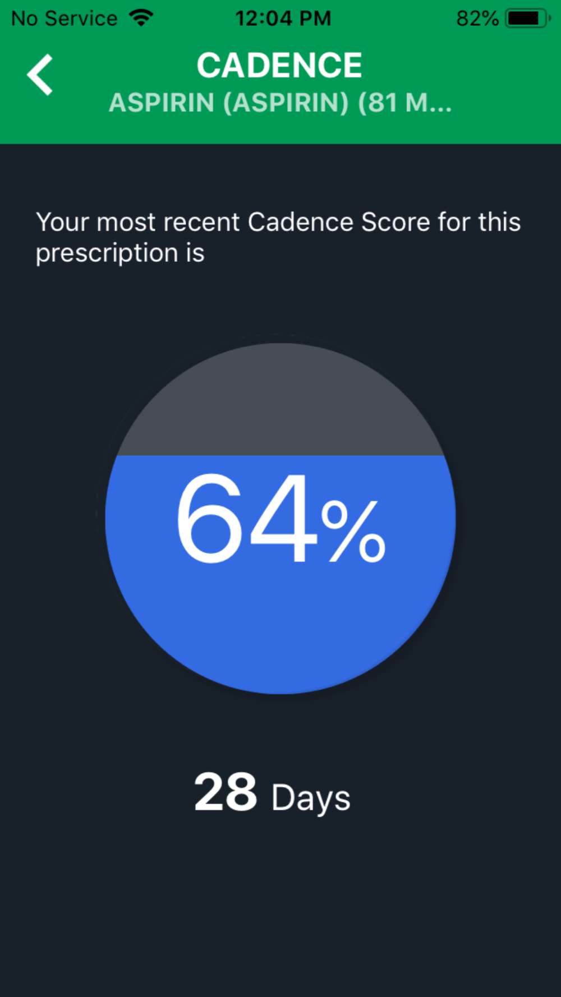Tap the words 'prescription is'
Screen dimensions: 561x997
point(120,253)
